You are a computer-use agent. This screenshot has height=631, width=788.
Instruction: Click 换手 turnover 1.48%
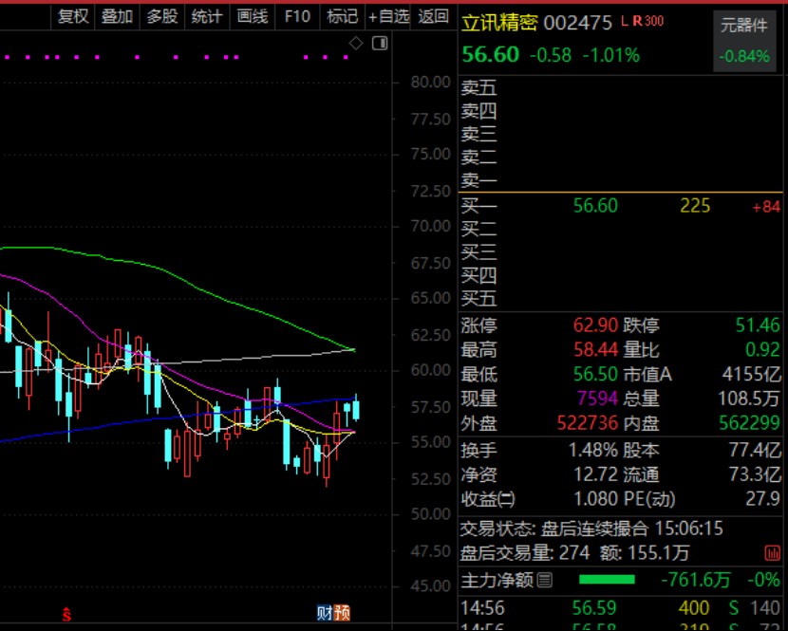(593, 450)
